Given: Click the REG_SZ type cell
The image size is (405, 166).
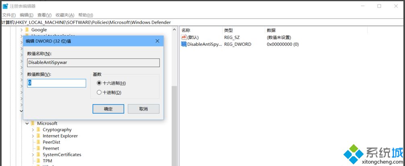Looking at the screenshot, I should (232, 37).
